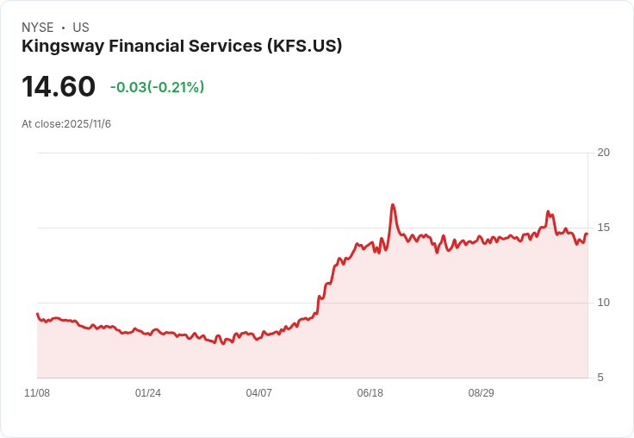Click the US market label

click(81, 28)
